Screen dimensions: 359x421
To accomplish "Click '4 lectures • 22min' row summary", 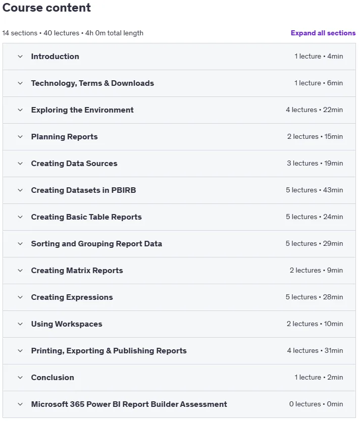I will click(x=314, y=110).
